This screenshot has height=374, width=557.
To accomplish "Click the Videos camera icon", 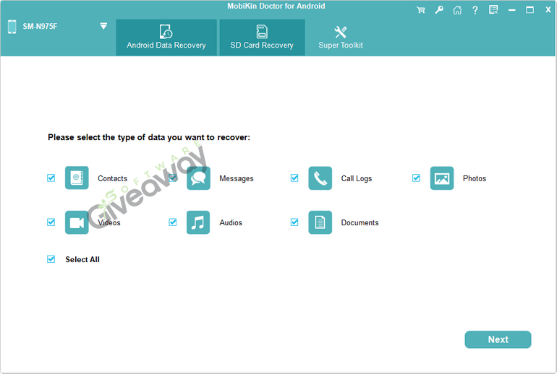I will tap(77, 222).
